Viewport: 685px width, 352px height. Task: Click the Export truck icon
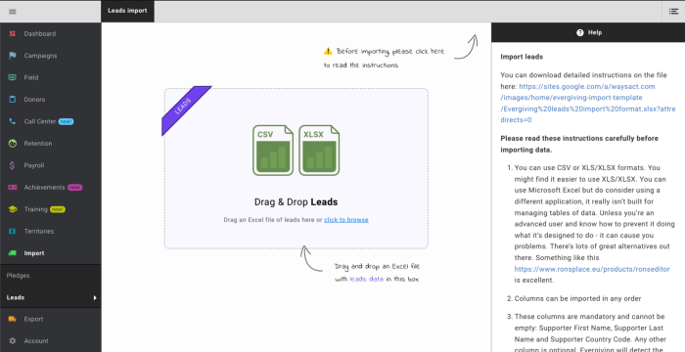(13, 319)
